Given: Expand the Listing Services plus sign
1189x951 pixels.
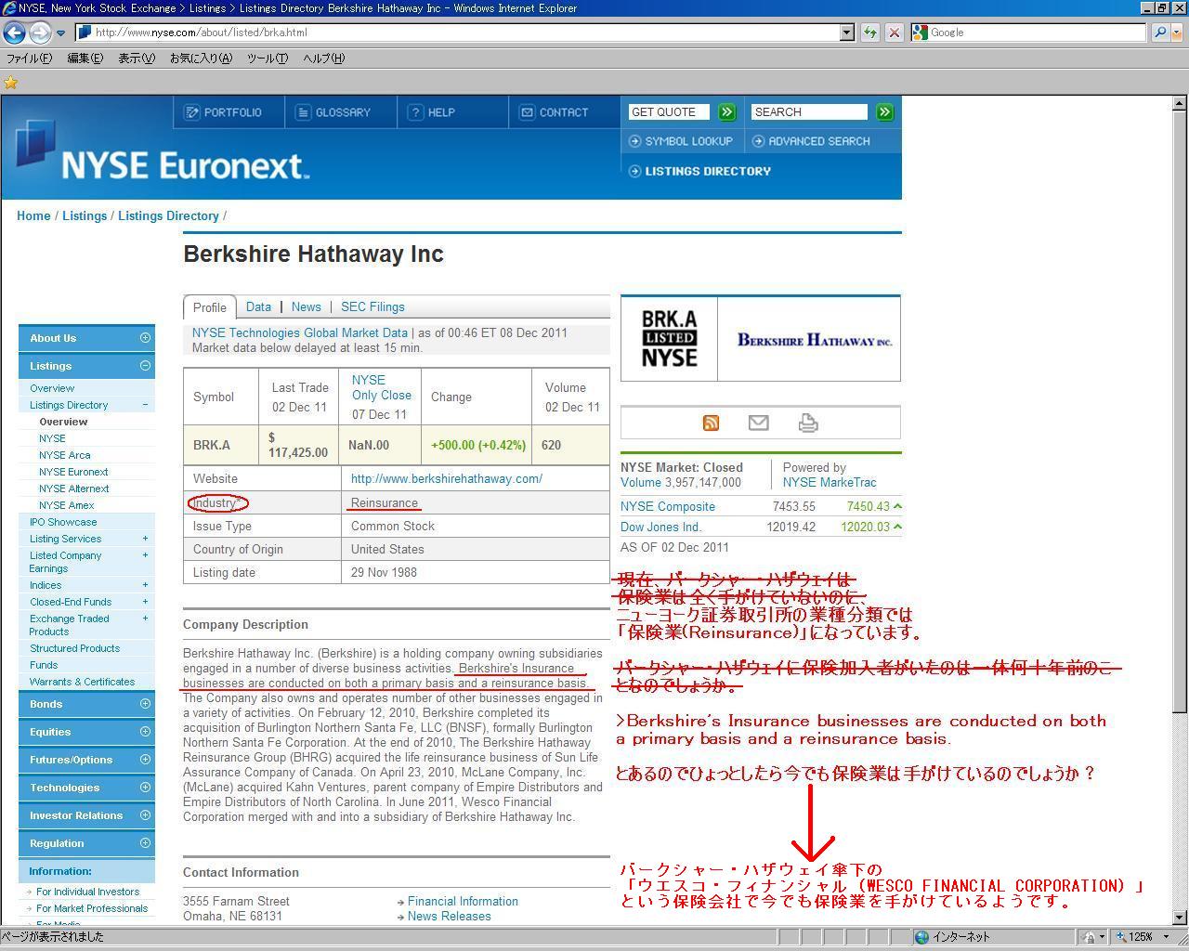Looking at the screenshot, I should coord(145,539).
